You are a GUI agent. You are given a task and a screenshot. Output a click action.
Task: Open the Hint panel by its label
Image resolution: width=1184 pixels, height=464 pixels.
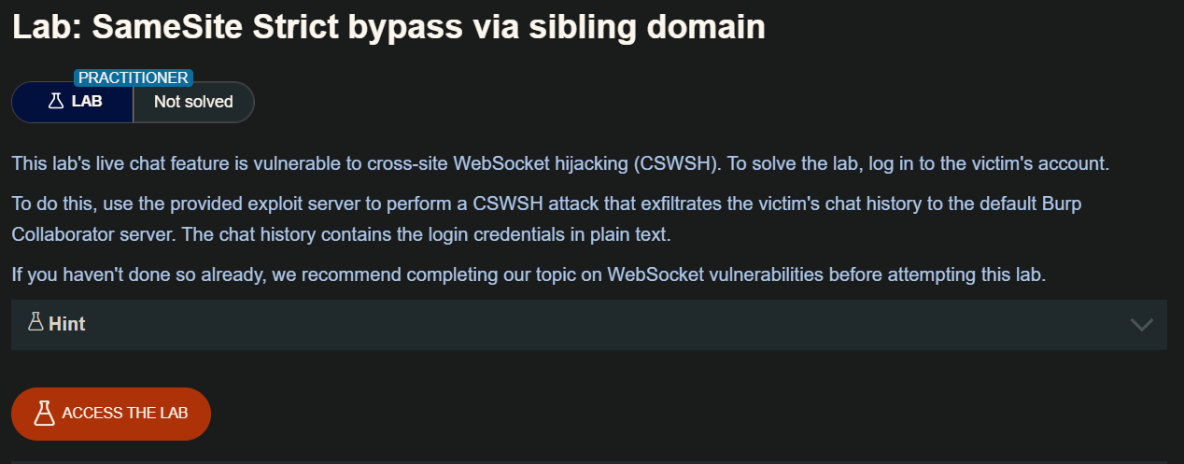tap(66, 324)
